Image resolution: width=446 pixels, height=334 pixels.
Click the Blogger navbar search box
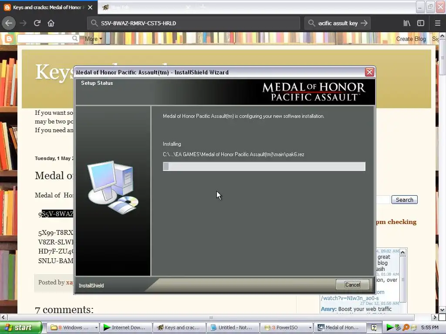(x=45, y=39)
